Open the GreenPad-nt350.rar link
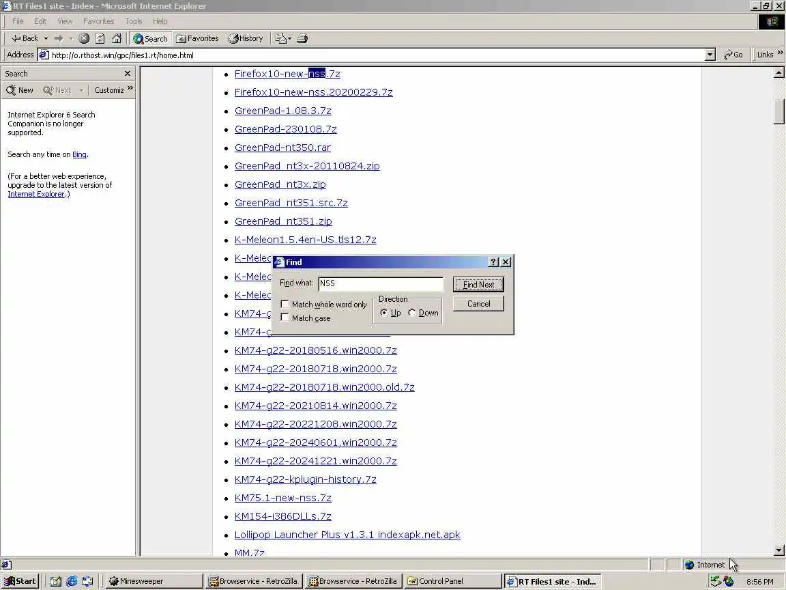This screenshot has width=786, height=590. click(282, 147)
